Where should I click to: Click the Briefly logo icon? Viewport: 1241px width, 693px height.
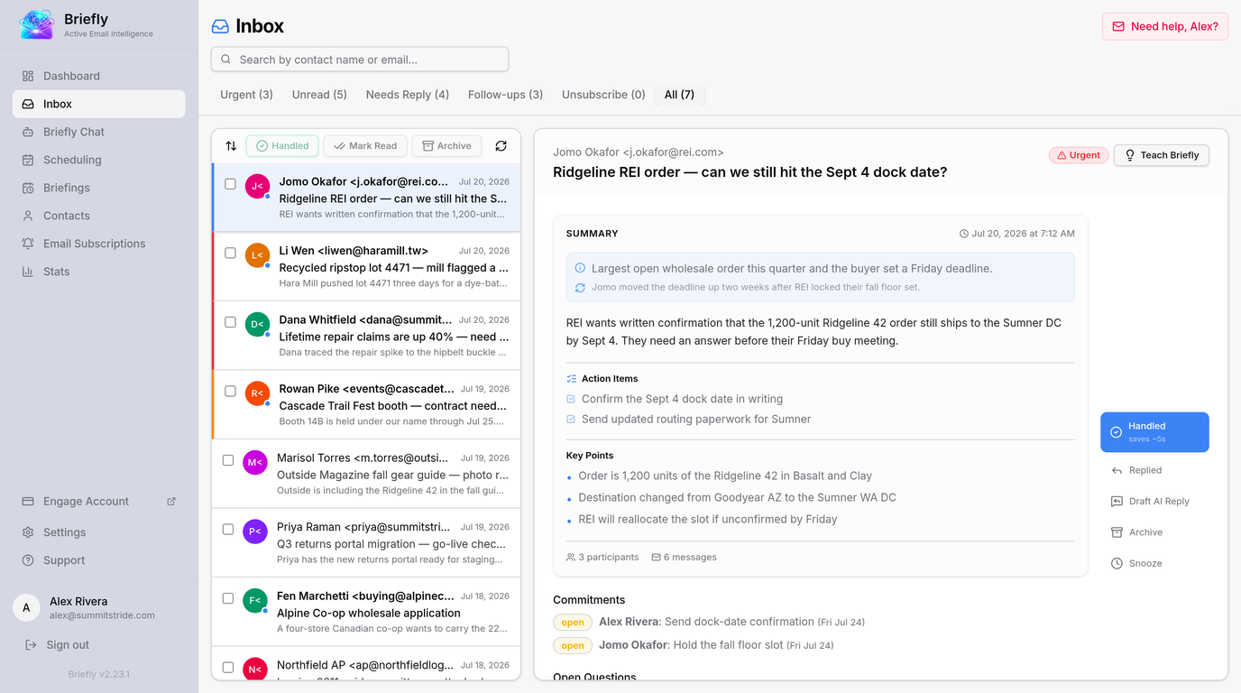point(37,24)
